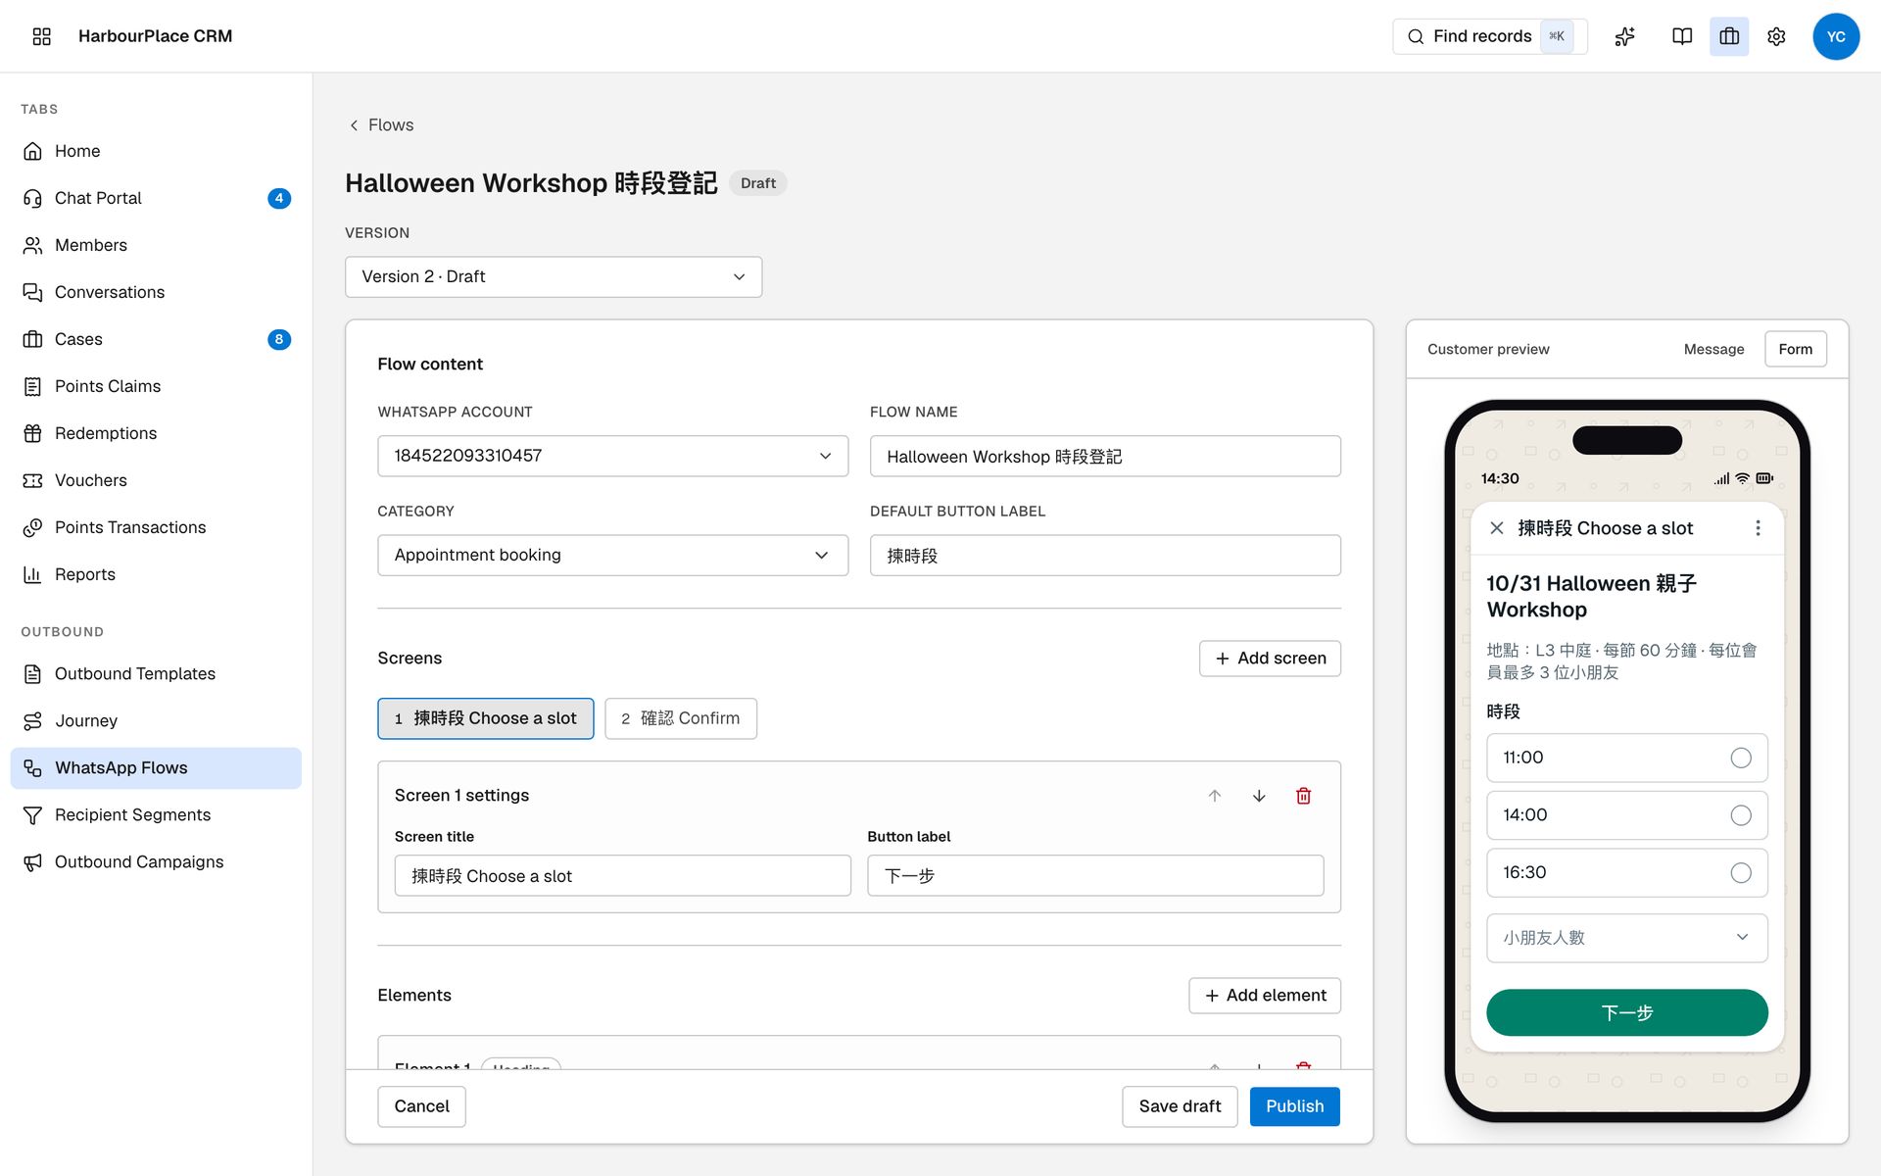Close the preview form with X icon

tap(1497, 528)
